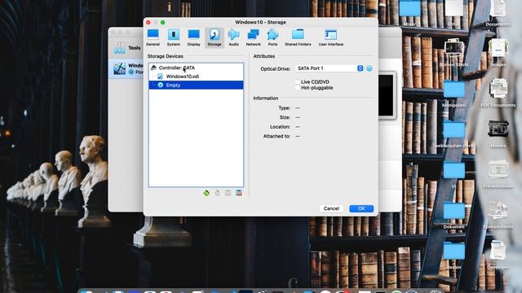Click the VM preview thumbnail behind dialog
This screenshot has width=522, height=293.
(x=387, y=95)
